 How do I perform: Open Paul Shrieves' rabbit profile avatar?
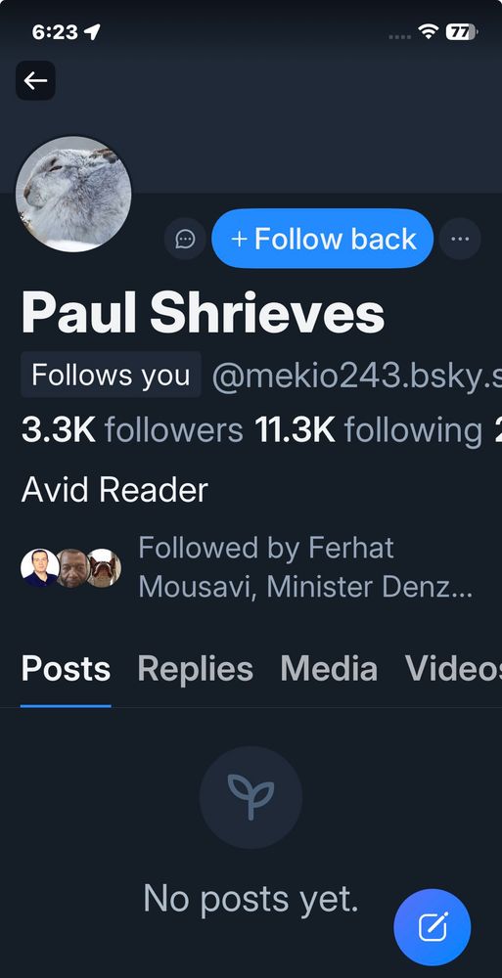point(73,194)
